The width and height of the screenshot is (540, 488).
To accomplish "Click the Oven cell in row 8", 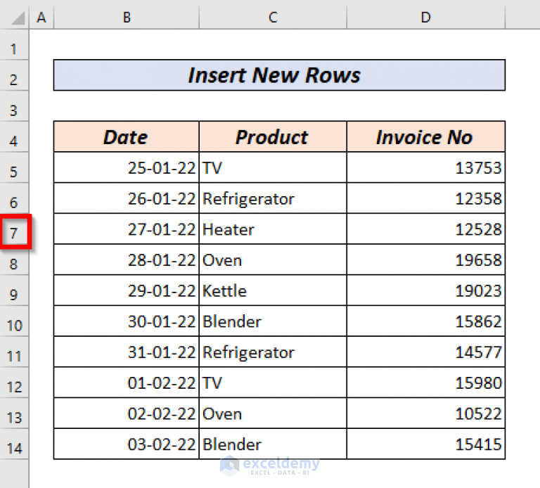I will coord(273,259).
